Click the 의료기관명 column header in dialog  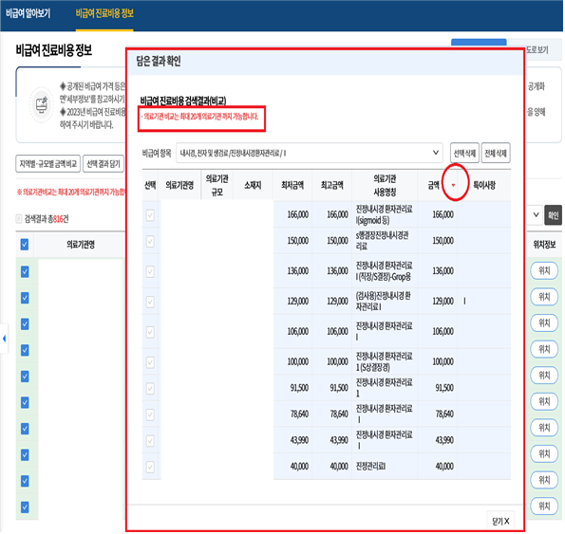(179, 185)
